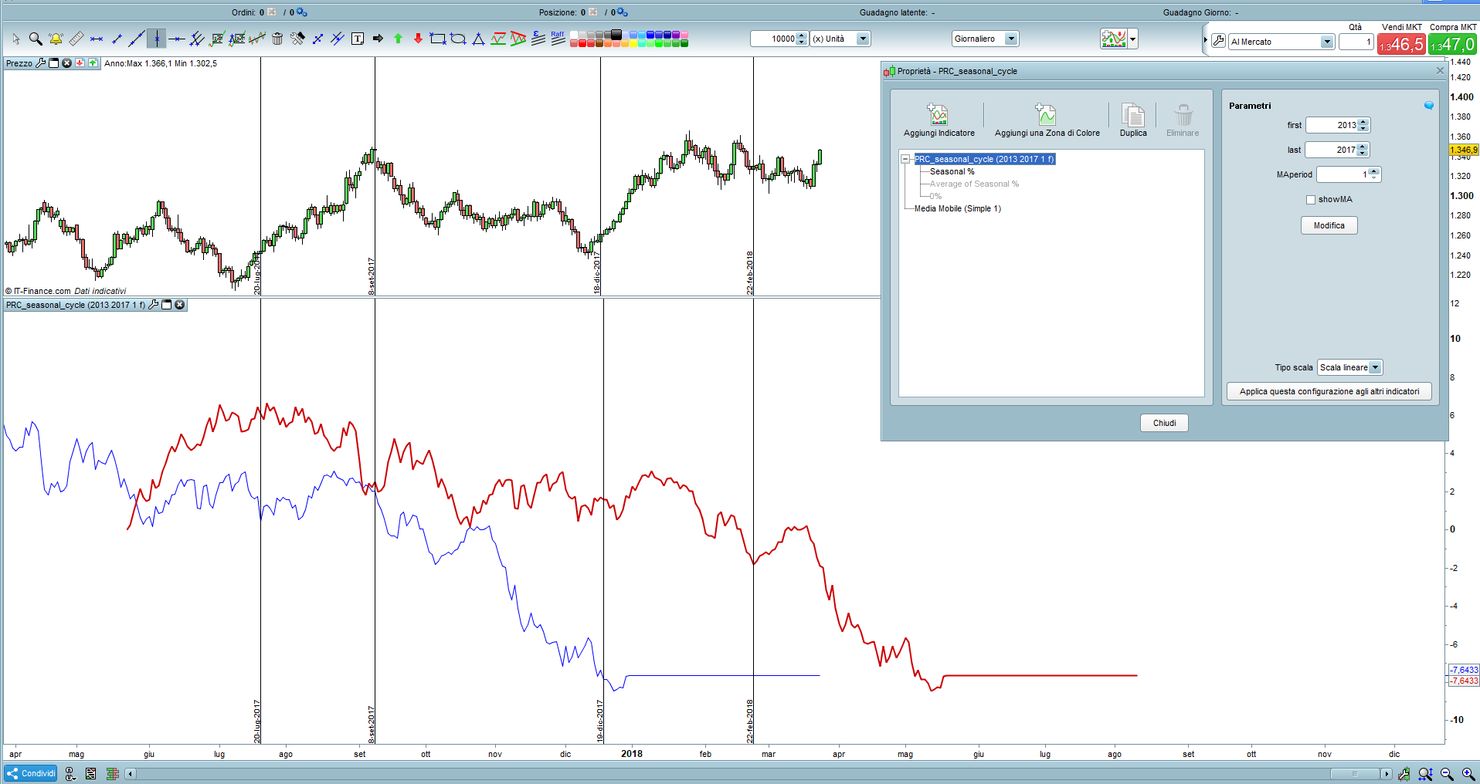
Task: Click the horizontal chart scrollbar thumb
Action: (x=1355, y=774)
